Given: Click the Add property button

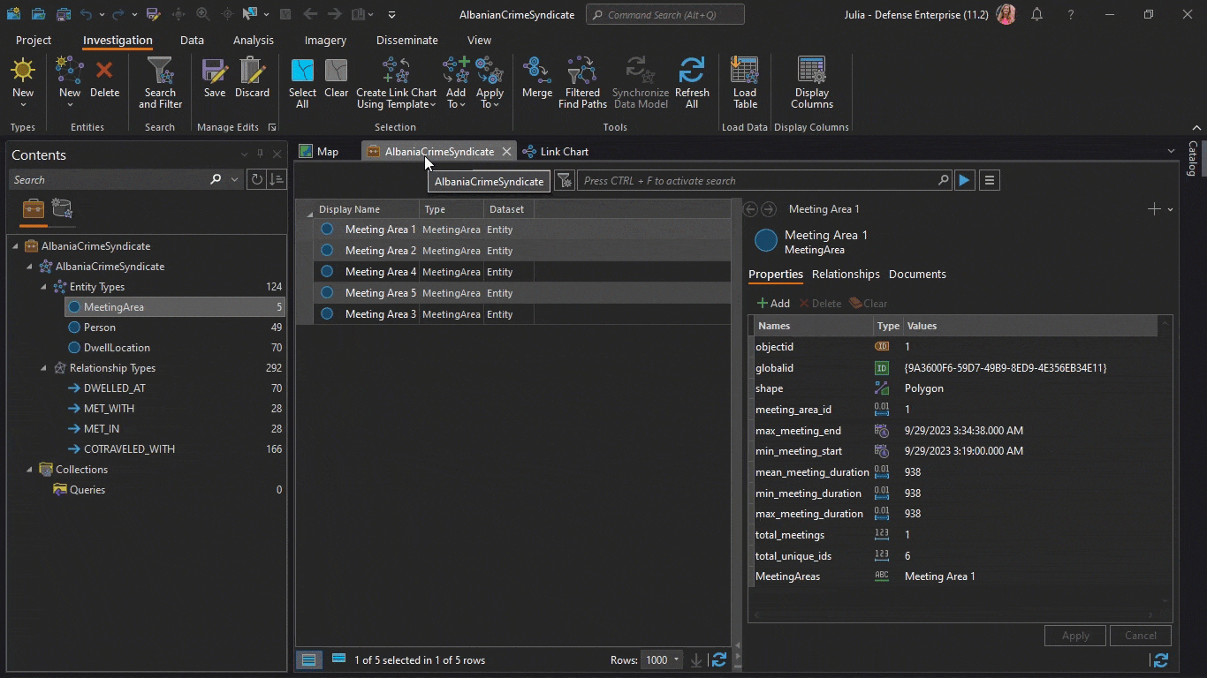Looking at the screenshot, I should [x=773, y=303].
